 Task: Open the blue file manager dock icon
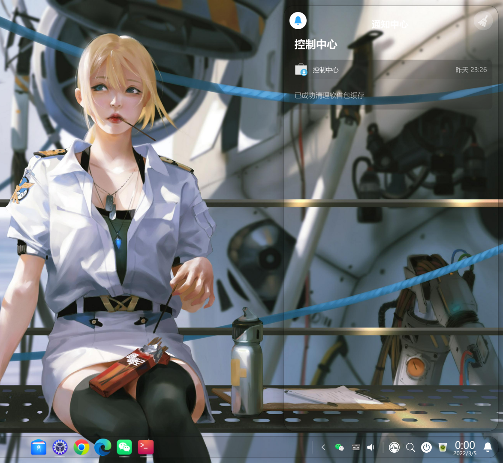click(x=39, y=447)
